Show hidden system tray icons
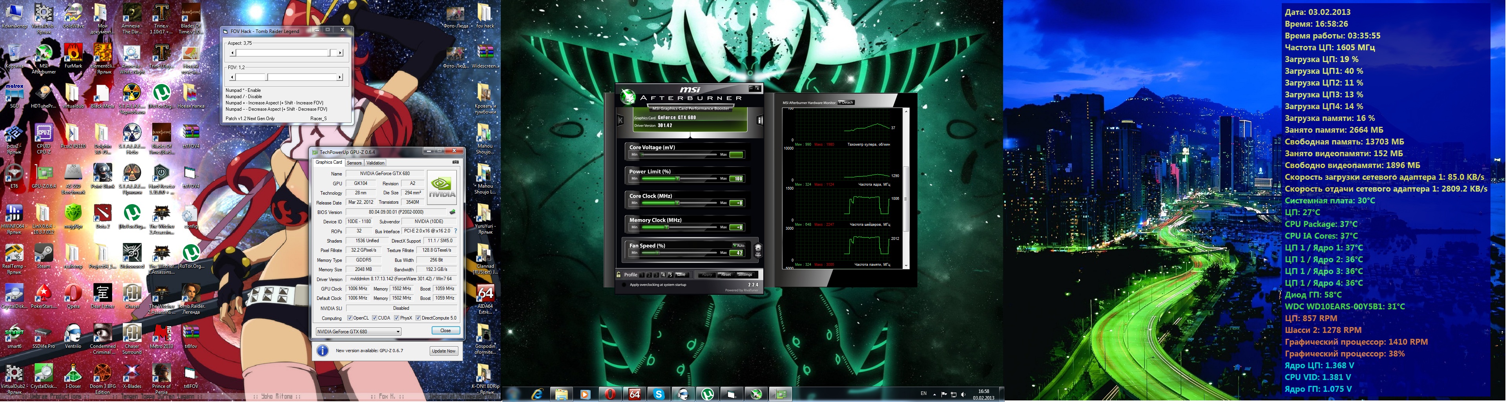 934,395
